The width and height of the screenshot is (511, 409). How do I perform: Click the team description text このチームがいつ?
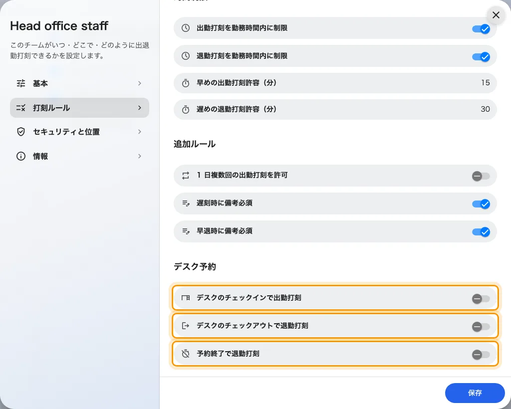(x=80, y=50)
